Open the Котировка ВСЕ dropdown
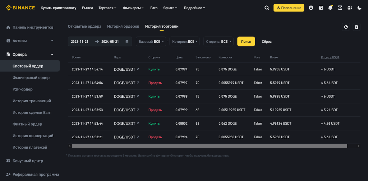The width and height of the screenshot is (368, 181). (184, 42)
